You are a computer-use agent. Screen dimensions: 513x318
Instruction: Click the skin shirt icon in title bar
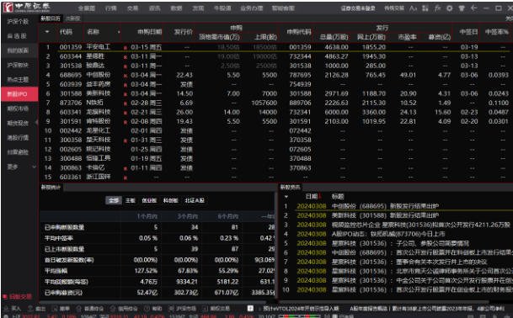coord(462,8)
